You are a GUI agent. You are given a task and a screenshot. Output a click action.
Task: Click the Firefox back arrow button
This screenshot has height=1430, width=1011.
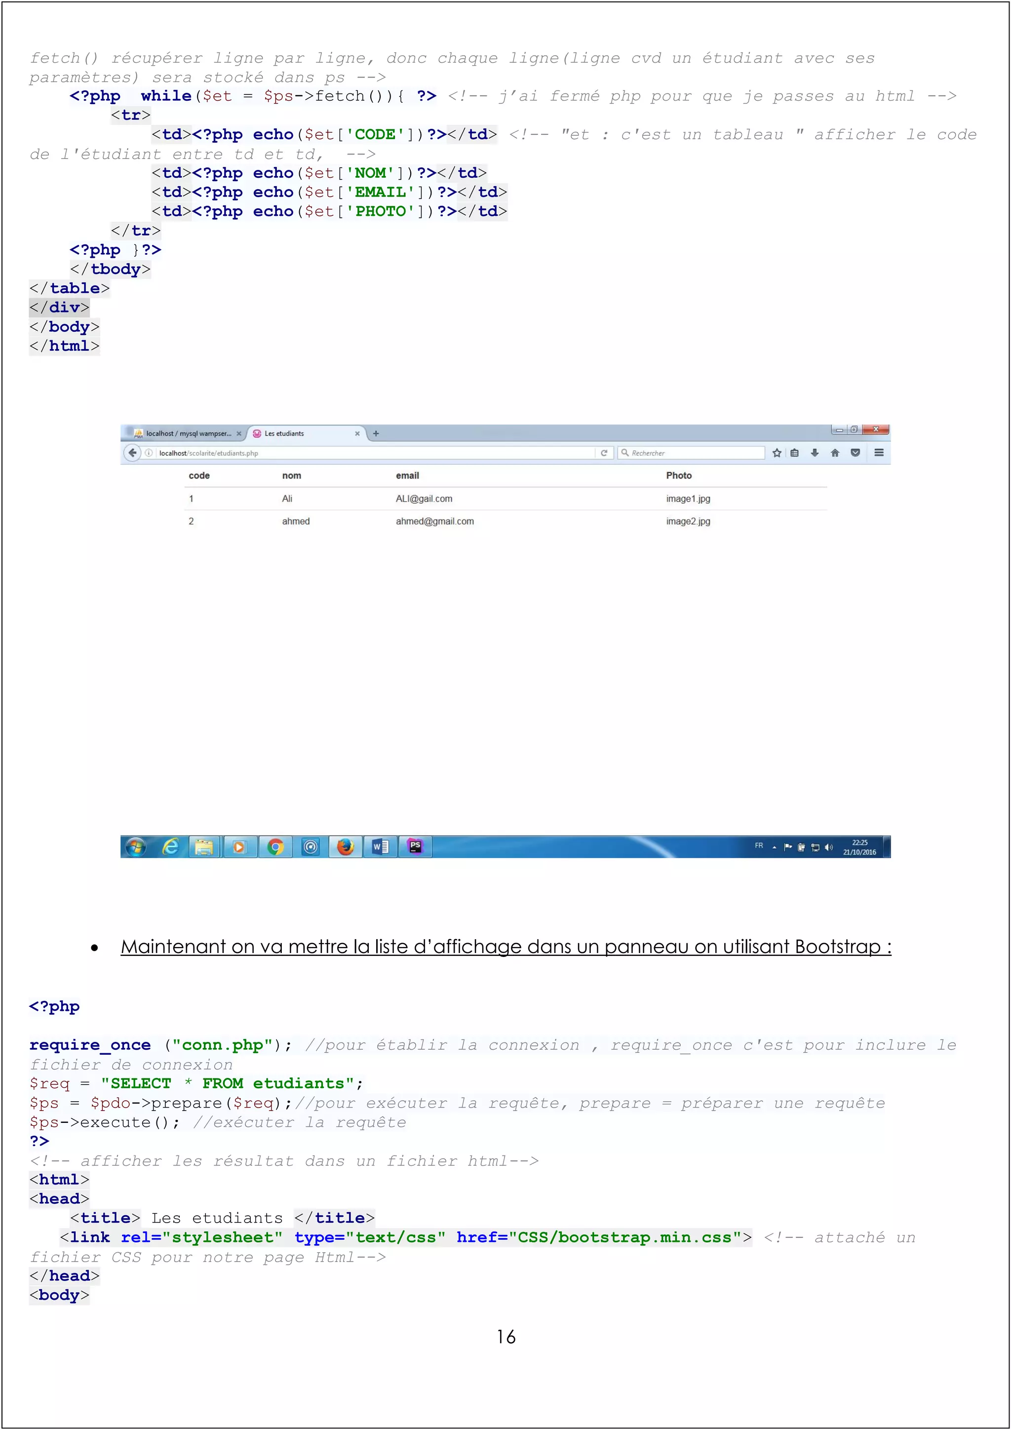tap(132, 453)
